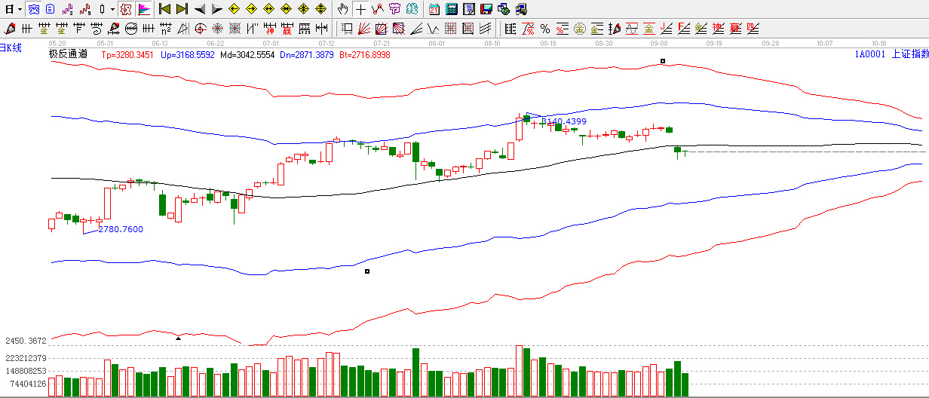929x398 pixels.
Task: Toggle the highlighted red pattern toolbar button
Action: coord(126,10)
